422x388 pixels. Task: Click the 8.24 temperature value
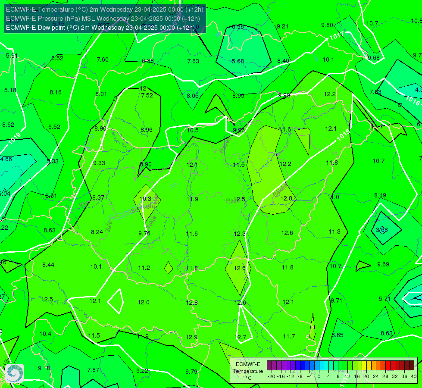point(97,232)
